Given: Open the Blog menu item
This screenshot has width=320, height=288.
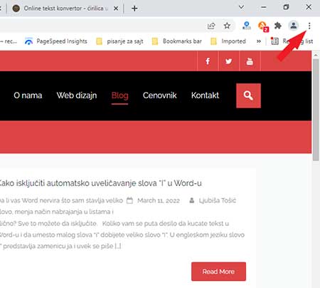Looking at the screenshot, I should (x=119, y=96).
